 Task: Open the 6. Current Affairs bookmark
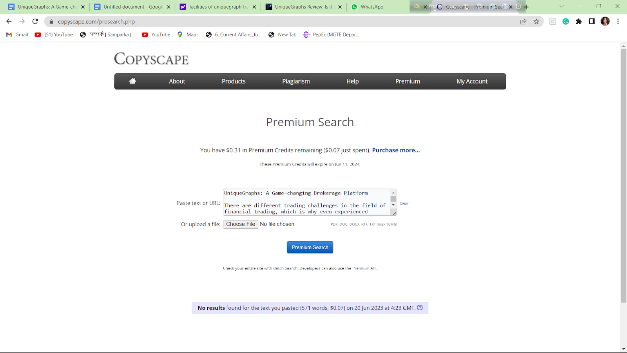234,35
